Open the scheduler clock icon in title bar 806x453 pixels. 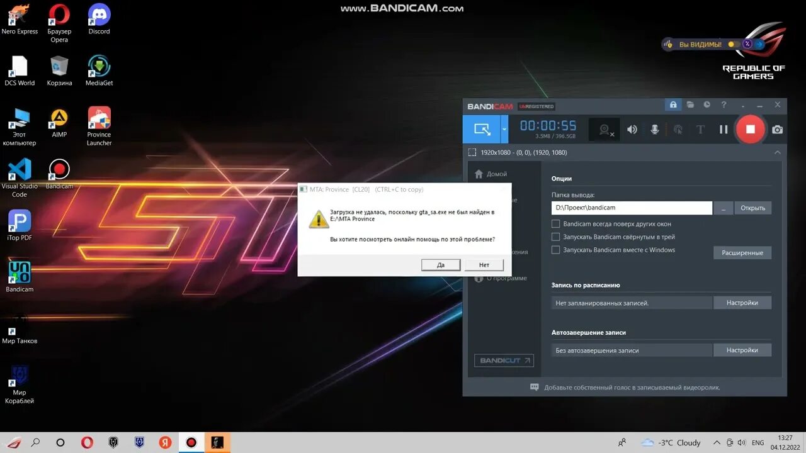(x=707, y=105)
